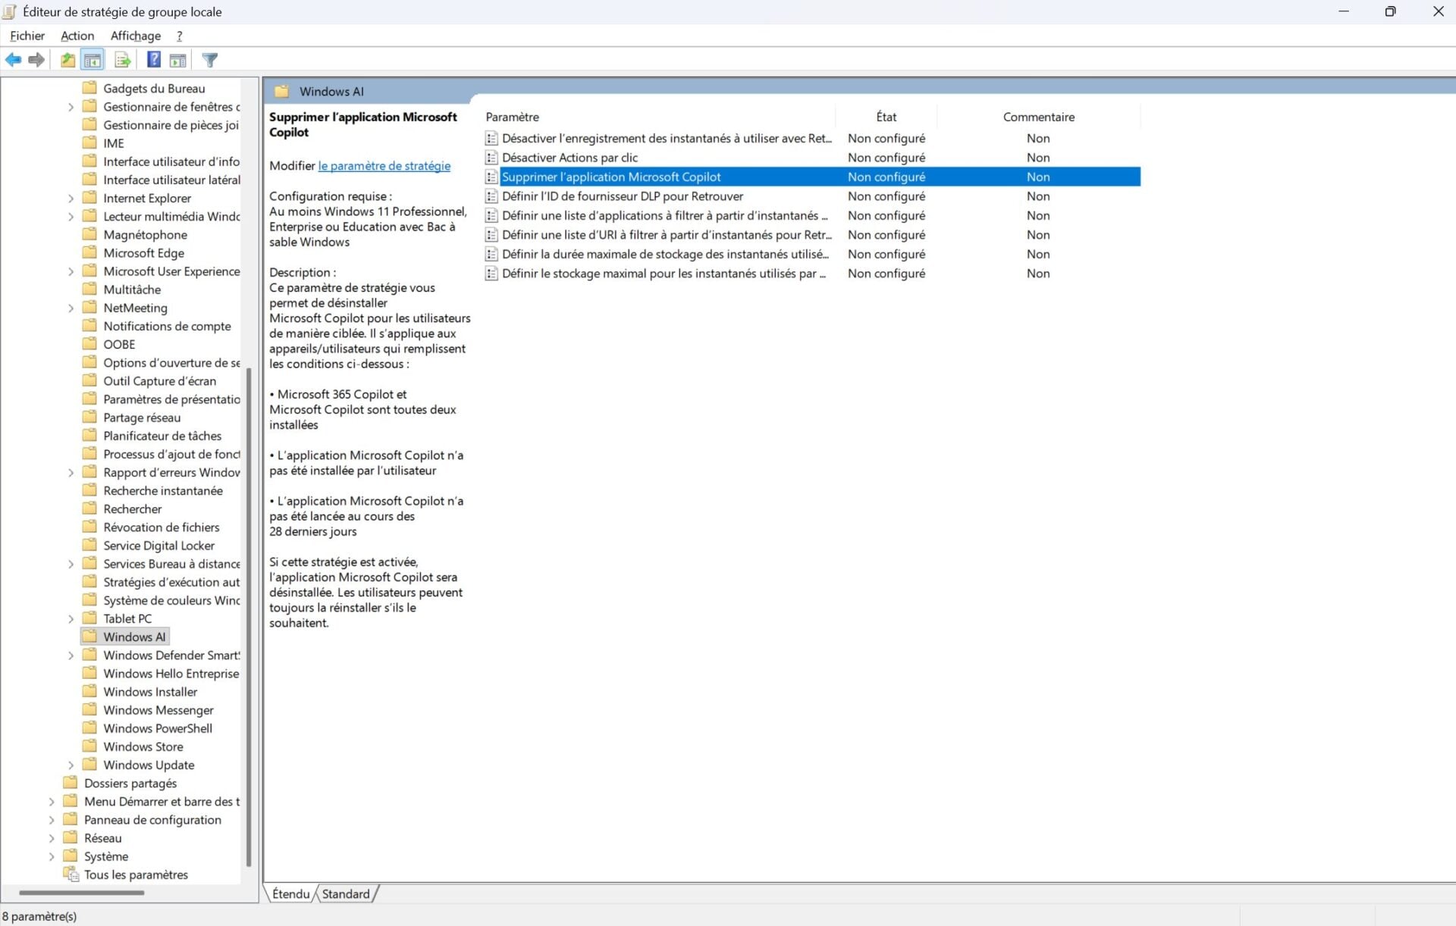Select 'Définir la durée maximale de stockage' policy
Image resolution: width=1456 pixels, height=926 pixels.
(x=665, y=254)
